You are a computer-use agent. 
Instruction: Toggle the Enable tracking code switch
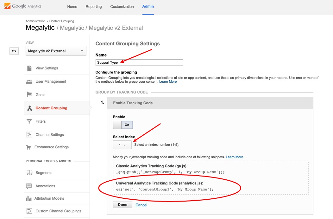coord(123,125)
